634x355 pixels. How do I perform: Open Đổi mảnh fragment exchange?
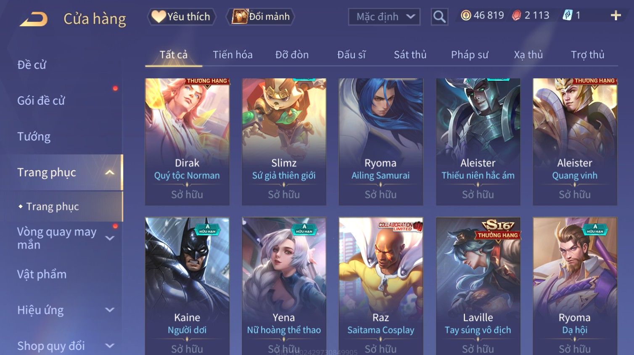pyautogui.click(x=261, y=17)
